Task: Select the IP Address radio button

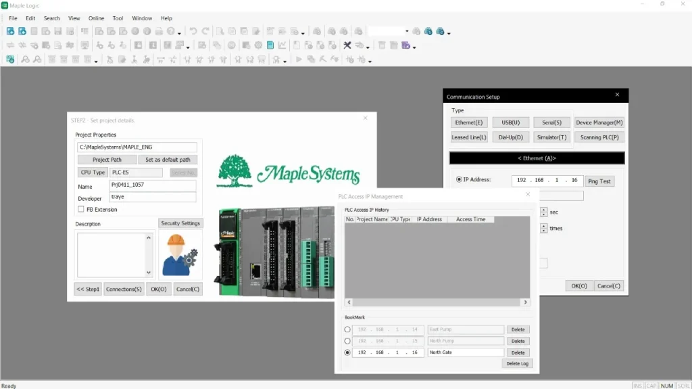Action: pyautogui.click(x=459, y=179)
